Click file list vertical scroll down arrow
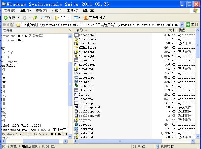 (x=198, y=136)
